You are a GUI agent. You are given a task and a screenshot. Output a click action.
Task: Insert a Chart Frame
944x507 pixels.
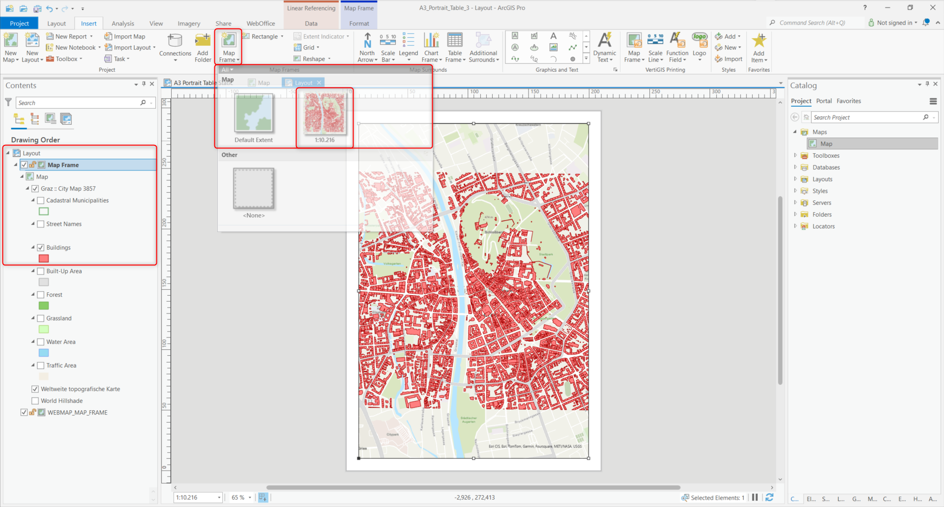point(431,47)
